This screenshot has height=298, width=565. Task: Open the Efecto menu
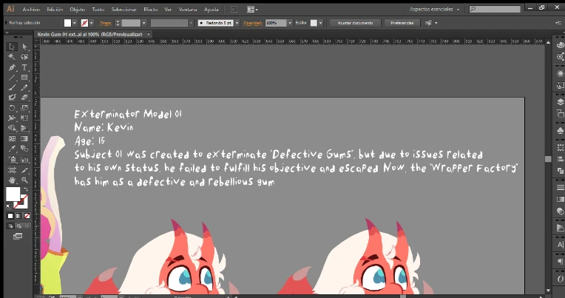click(x=151, y=10)
